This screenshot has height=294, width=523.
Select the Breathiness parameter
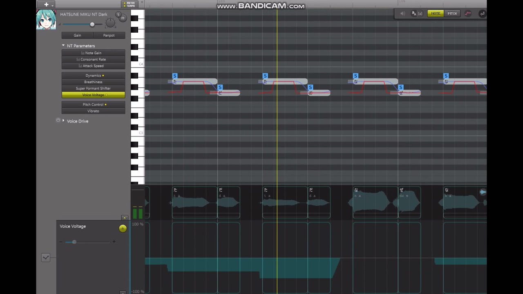coord(93,82)
